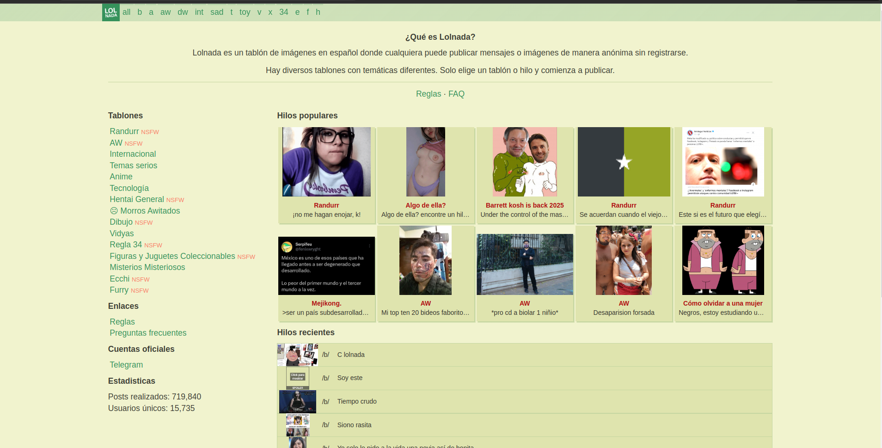The height and width of the screenshot is (448, 882).
Task: Open the Serpifeu tweet screenshot thumbnail
Action: (326, 266)
